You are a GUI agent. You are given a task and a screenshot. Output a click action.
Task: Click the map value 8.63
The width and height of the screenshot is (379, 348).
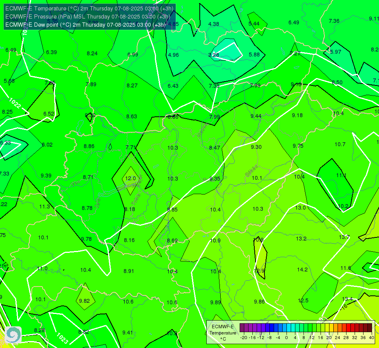132,117
